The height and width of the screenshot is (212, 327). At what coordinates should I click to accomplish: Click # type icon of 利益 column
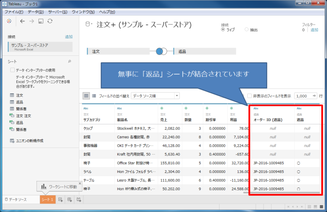click(x=231, y=108)
